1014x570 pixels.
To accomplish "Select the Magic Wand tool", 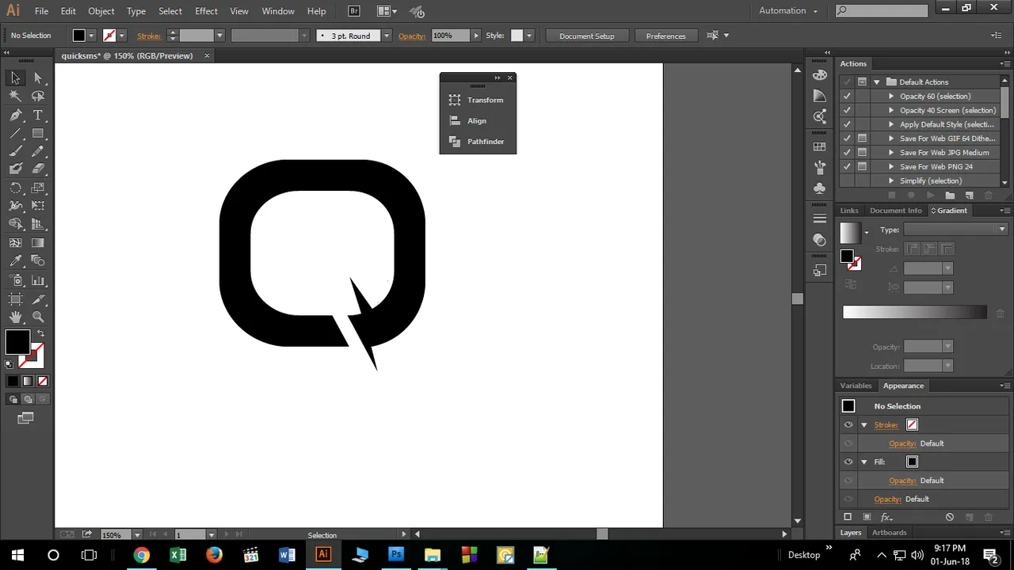I will [x=15, y=96].
